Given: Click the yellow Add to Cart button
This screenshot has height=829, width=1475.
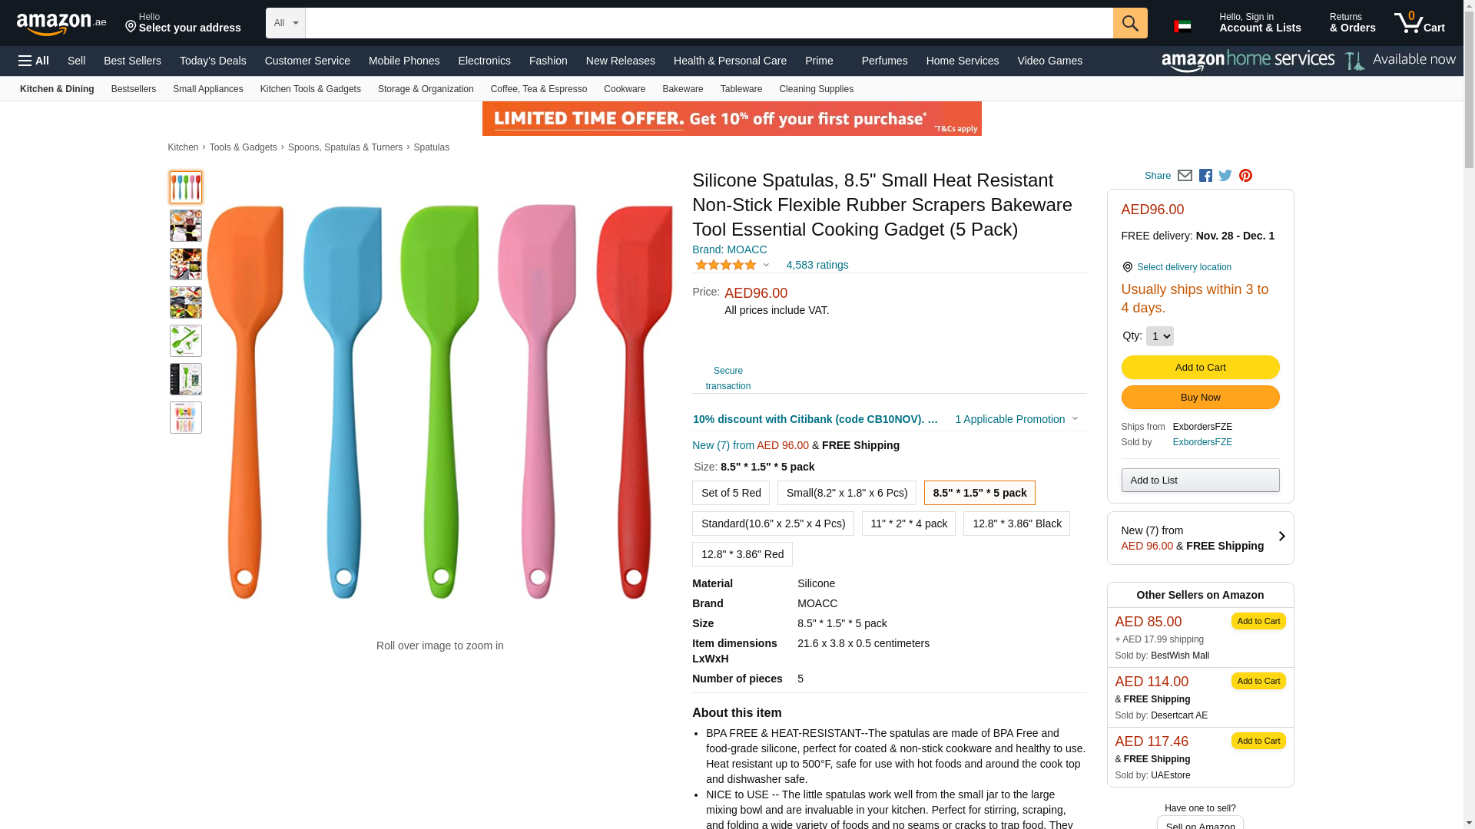Looking at the screenshot, I should tap(1200, 368).
